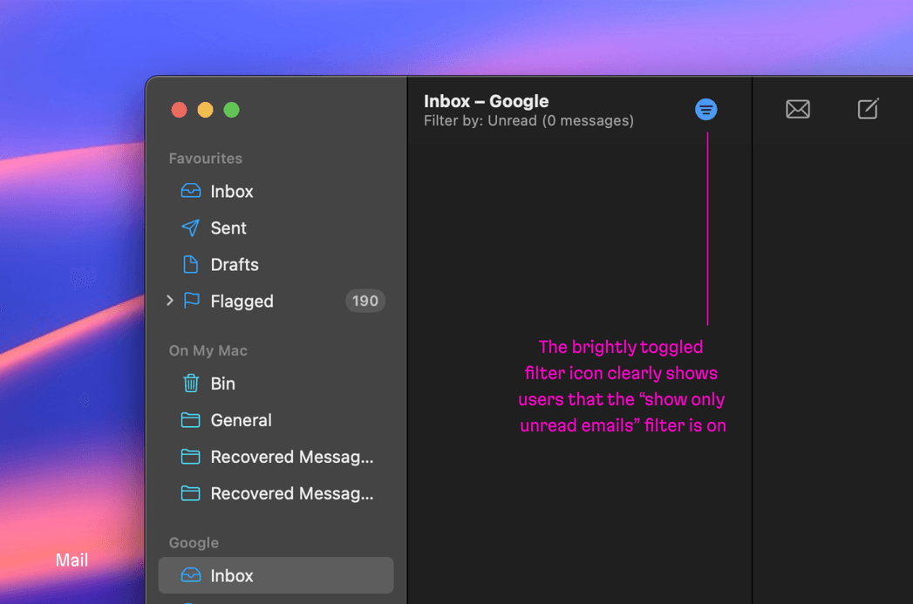Click the folder icon beside General

click(x=190, y=420)
